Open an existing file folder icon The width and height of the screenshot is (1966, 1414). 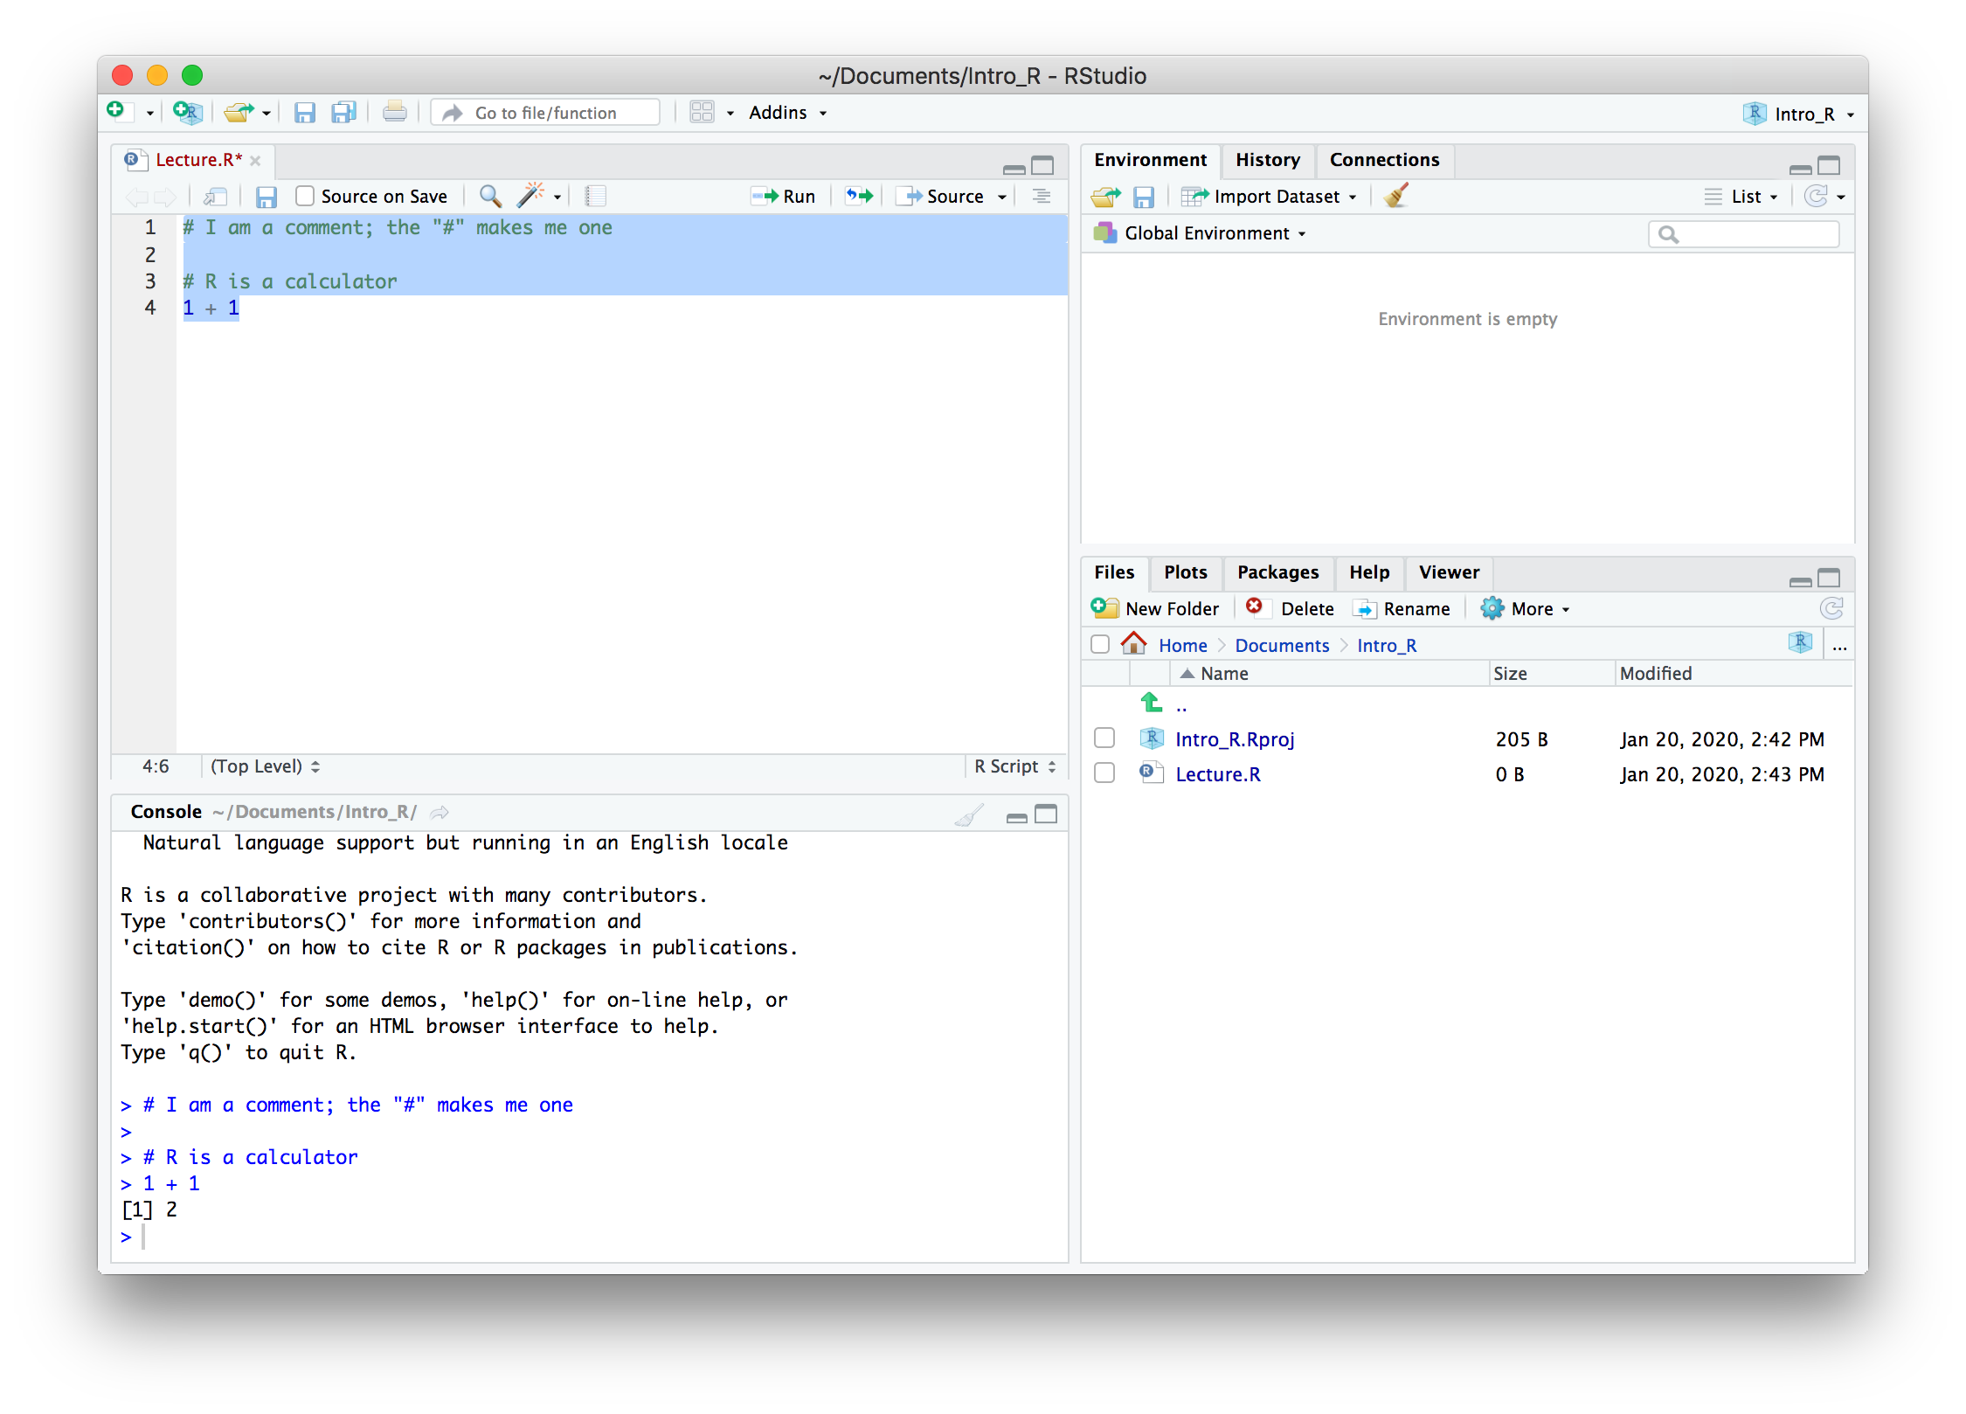239,112
